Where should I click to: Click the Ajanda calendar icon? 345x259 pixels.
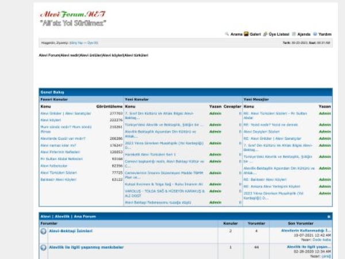tap(294, 34)
